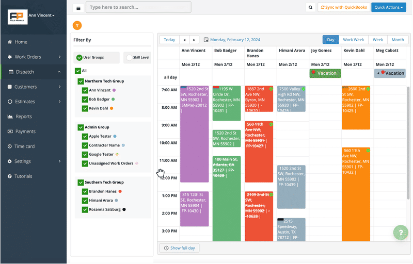This screenshot has height=264, width=413.
Task: Uncheck the Bob Badger filter checkbox
Action: (85, 100)
